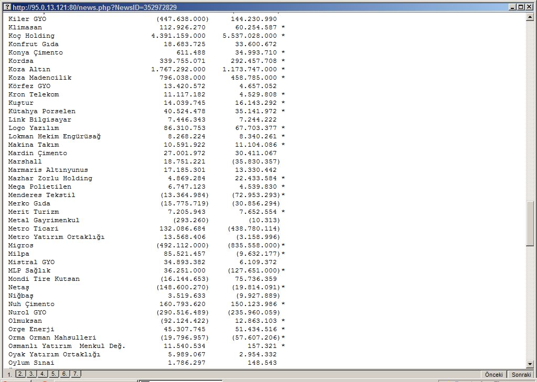Select the 'Metro Ticari' entry
This screenshot has height=382, width=537.
(x=34, y=228)
